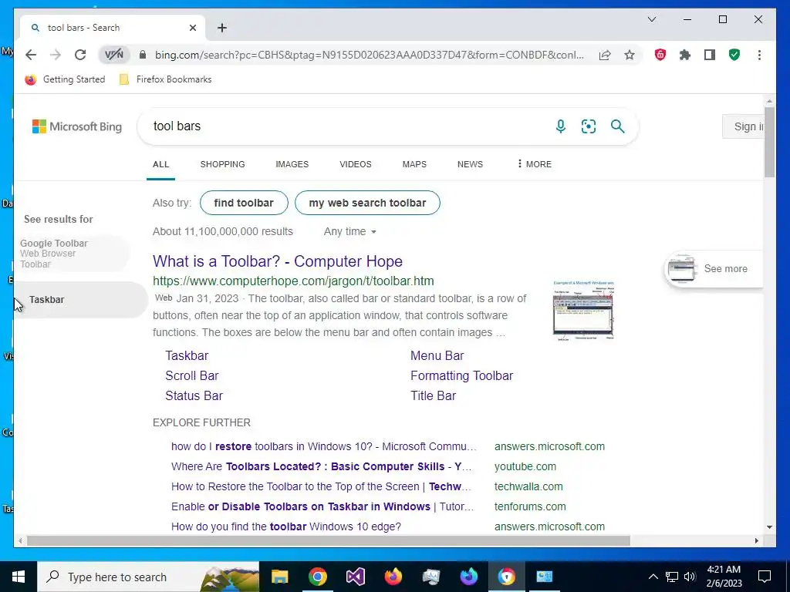
Task: Open the toolbar example thumbnail image
Action: pos(583,311)
